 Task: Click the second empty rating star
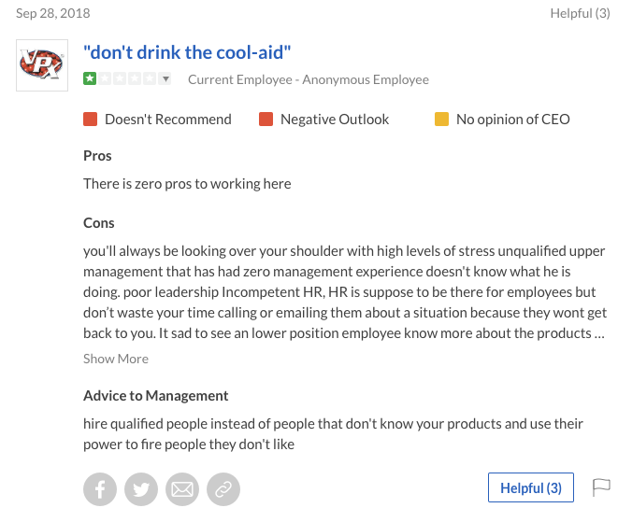120,78
